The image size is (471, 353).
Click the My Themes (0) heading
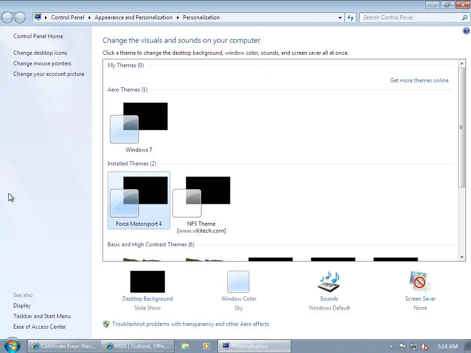126,65
